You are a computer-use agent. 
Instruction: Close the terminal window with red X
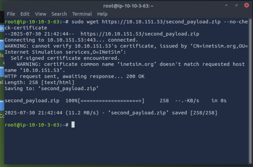pos(246,5)
